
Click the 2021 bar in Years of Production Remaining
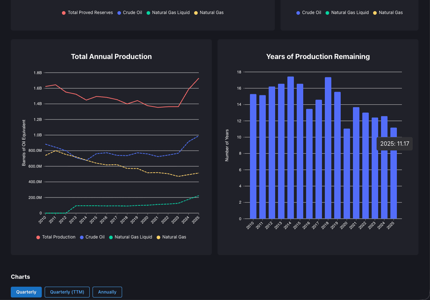pos(356,163)
